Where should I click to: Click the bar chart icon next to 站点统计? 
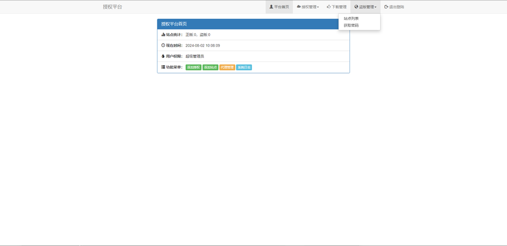coord(163,35)
